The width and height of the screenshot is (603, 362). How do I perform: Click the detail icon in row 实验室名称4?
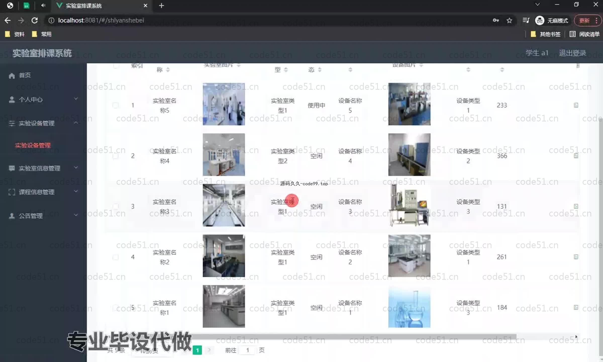[576, 156]
